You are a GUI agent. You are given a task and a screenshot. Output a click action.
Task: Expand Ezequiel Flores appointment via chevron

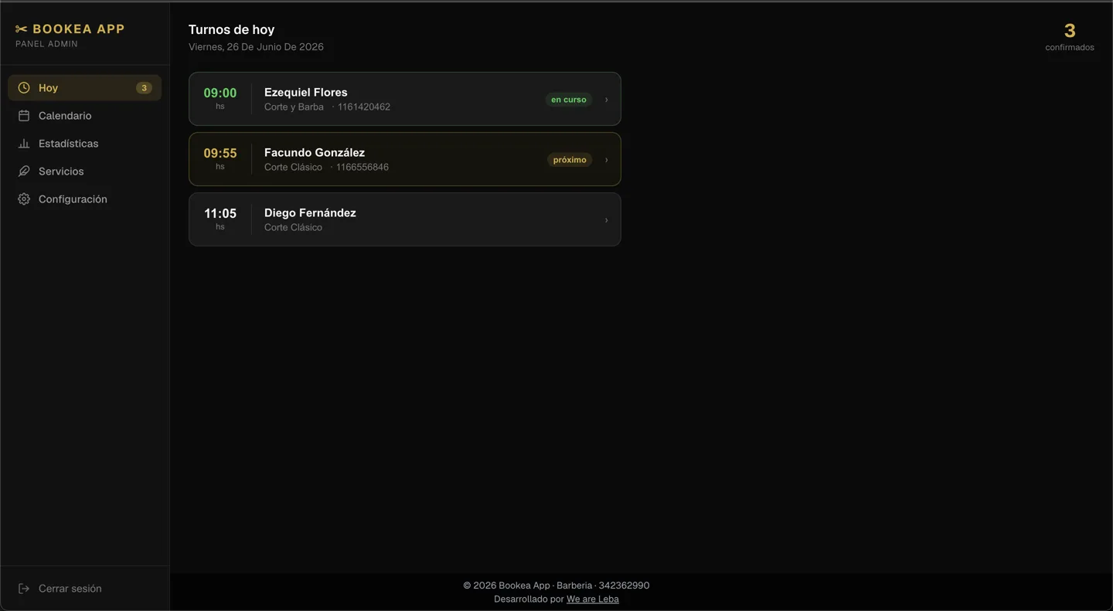[x=606, y=100]
